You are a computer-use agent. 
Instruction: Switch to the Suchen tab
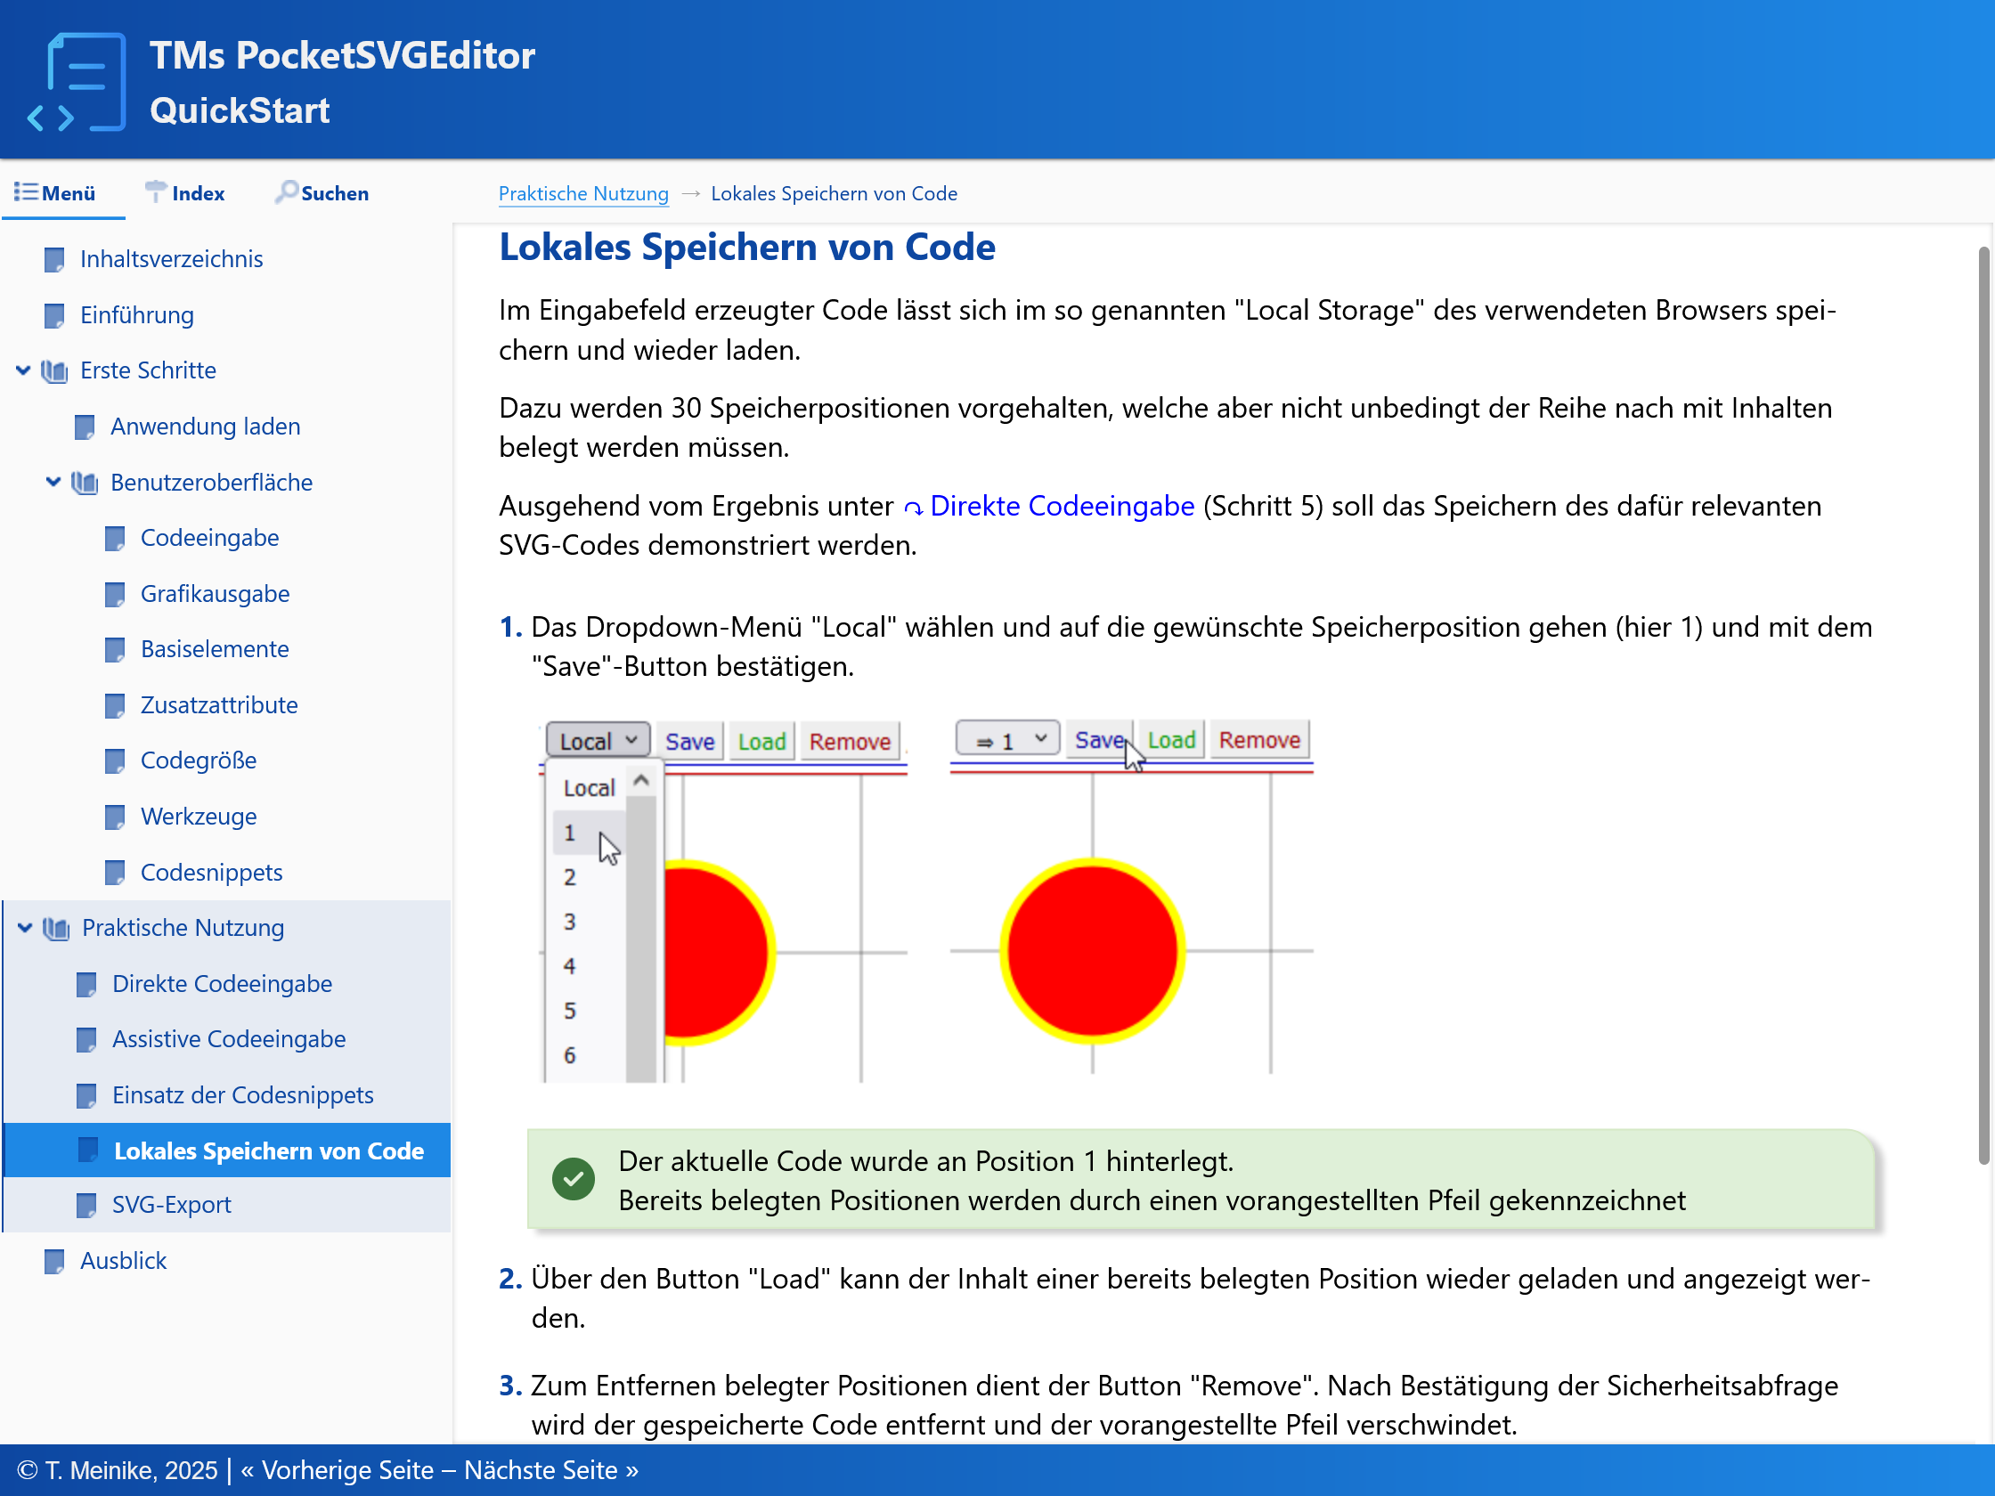[x=322, y=193]
